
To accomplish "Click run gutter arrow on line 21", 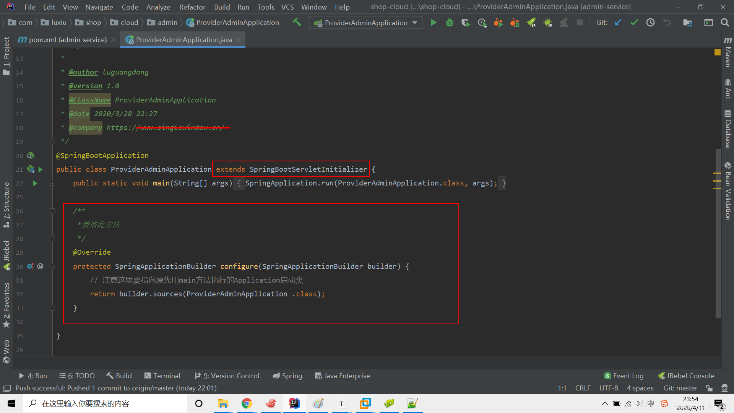I will click(41, 169).
